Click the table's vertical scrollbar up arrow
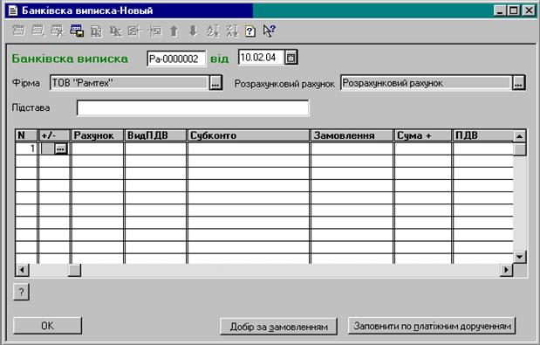This screenshot has width=540, height=345. pos(520,136)
